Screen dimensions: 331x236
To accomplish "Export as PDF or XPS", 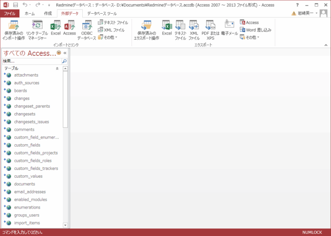I will tap(210, 30).
